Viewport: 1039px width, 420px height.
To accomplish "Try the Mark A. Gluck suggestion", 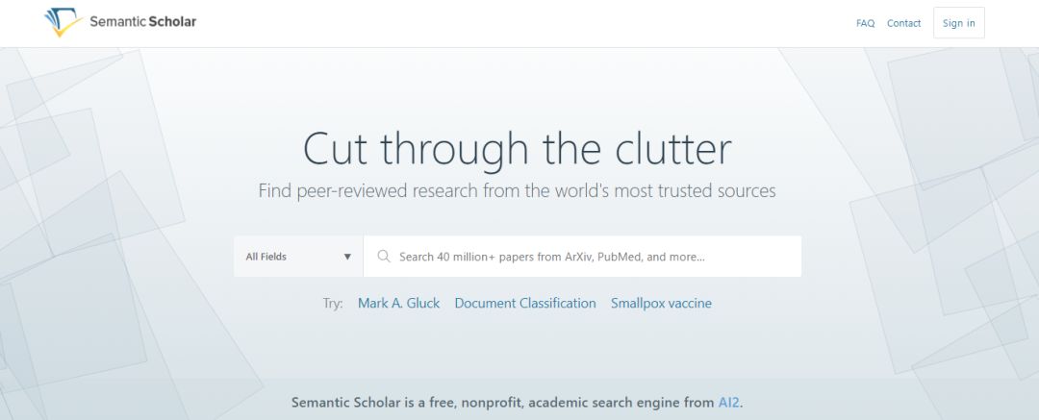I will pos(399,304).
